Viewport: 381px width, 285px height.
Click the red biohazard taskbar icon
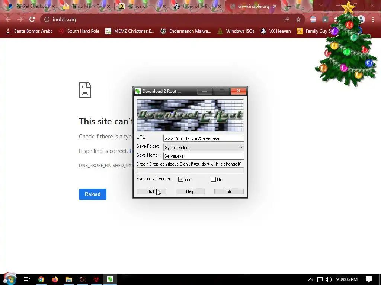[x=96, y=279]
